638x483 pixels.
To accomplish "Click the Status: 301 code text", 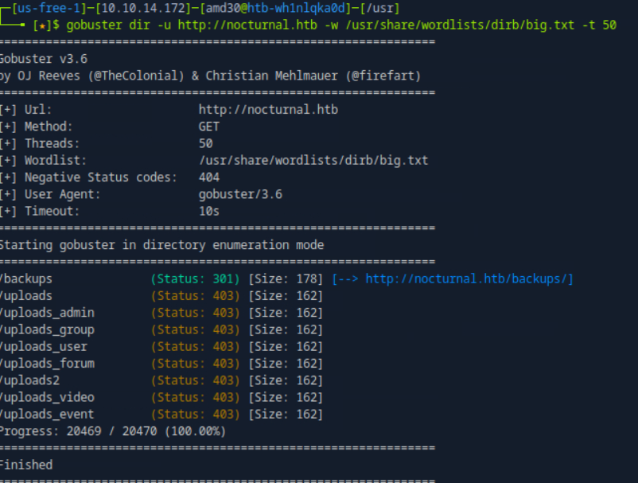I will pos(195,279).
